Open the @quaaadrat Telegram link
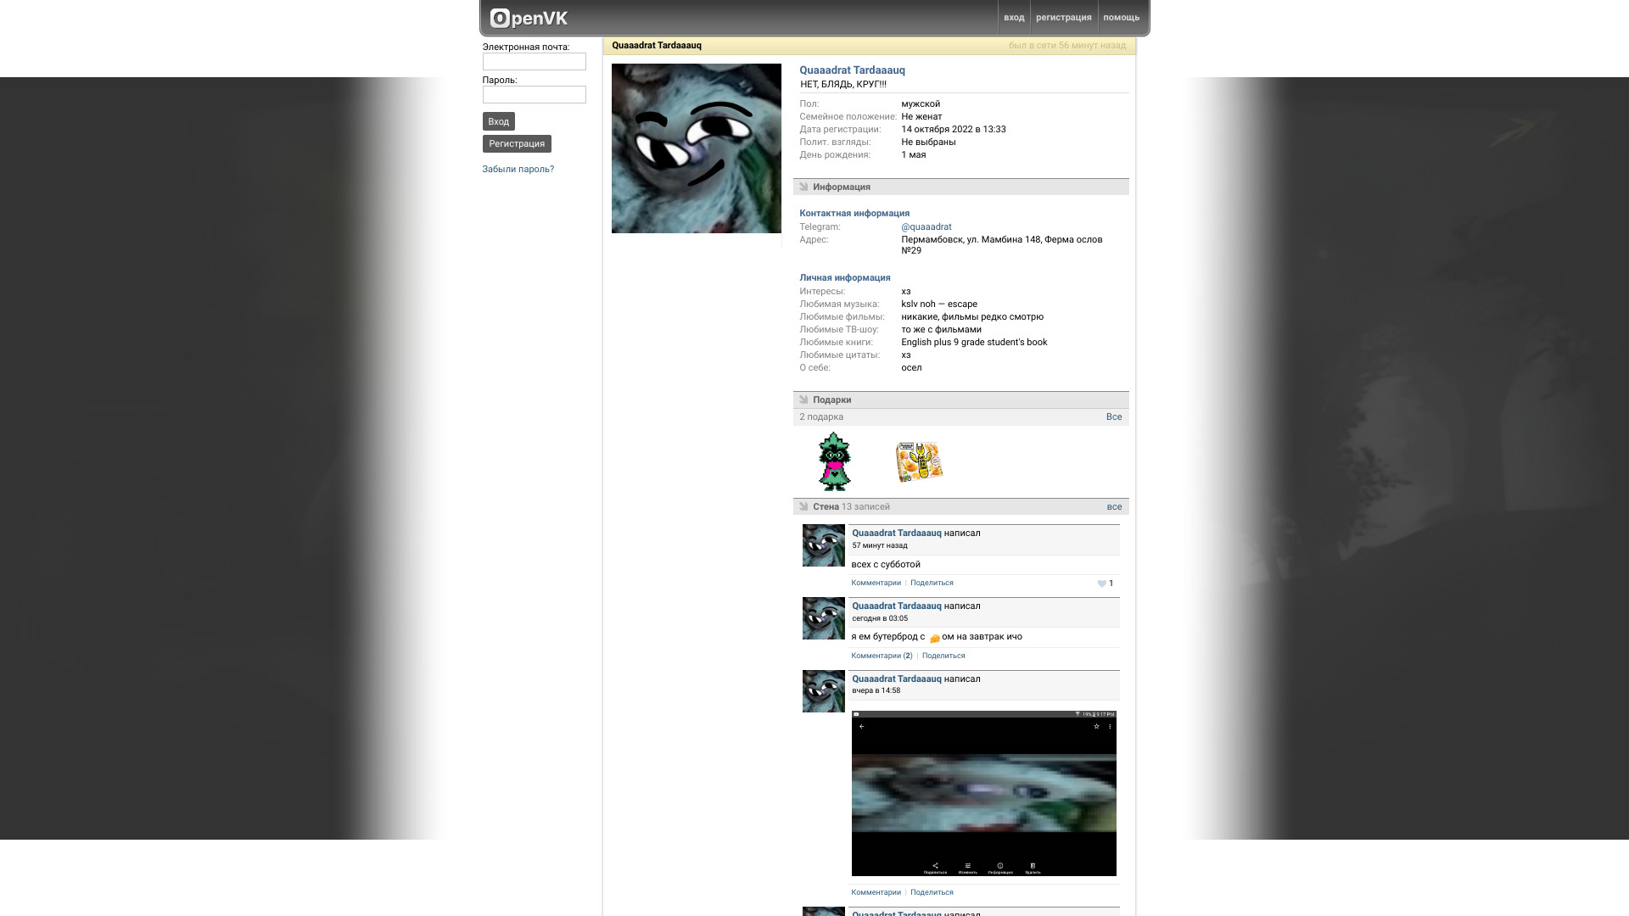This screenshot has height=916, width=1629. pos(926,226)
